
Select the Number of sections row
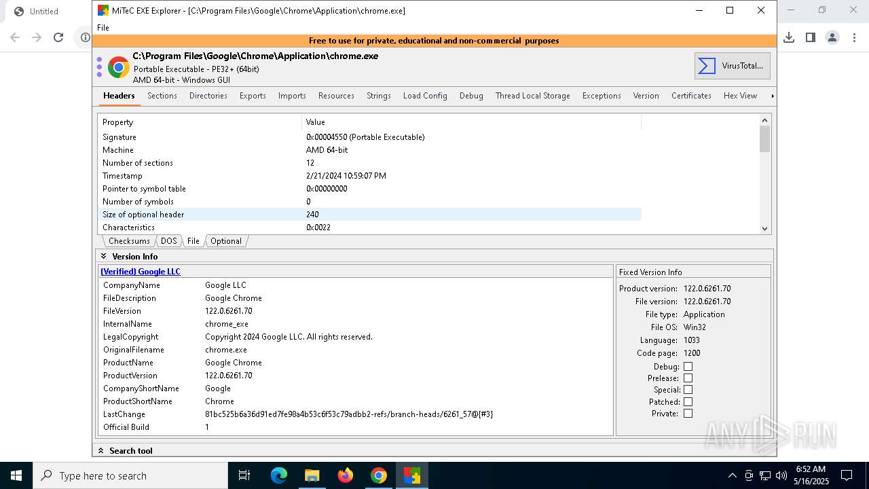(370, 163)
